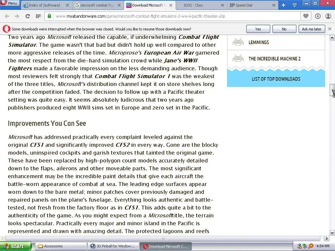Click the vertical scrollbar up arrow

click(x=332, y=38)
